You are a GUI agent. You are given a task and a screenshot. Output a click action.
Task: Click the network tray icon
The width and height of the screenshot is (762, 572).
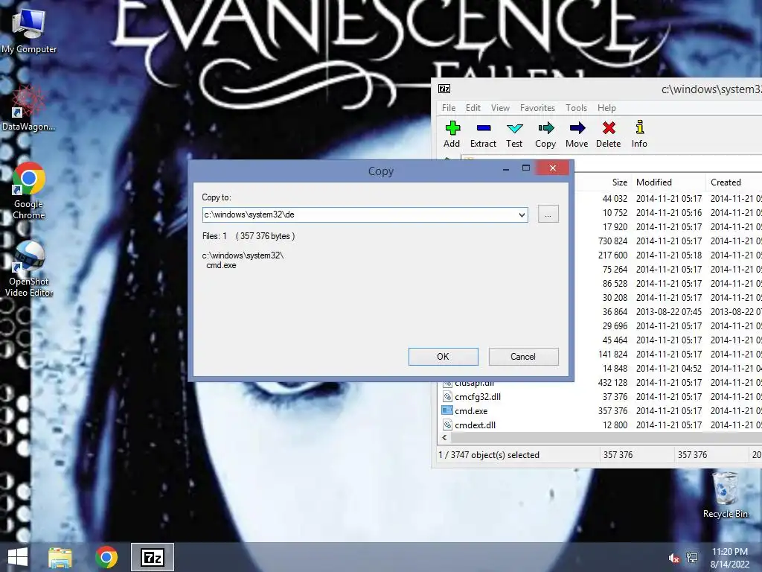coord(692,558)
